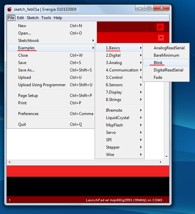Expand the 5.Control submenu

point(119,77)
